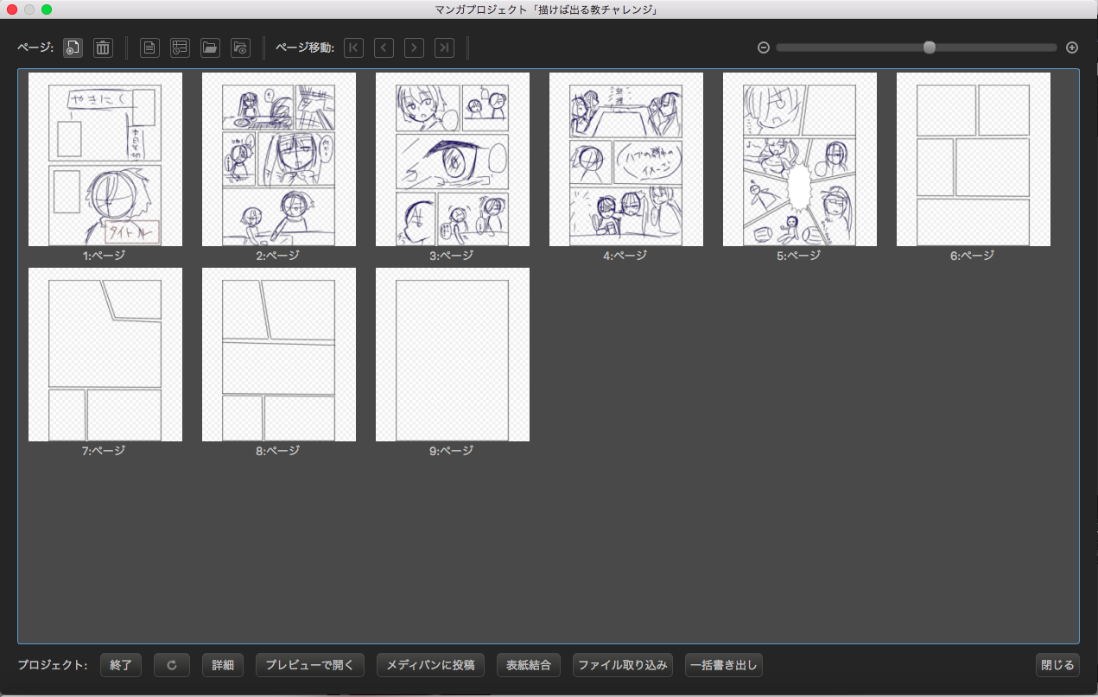
Task: Open project details with 詳細 button
Action: click(x=223, y=665)
